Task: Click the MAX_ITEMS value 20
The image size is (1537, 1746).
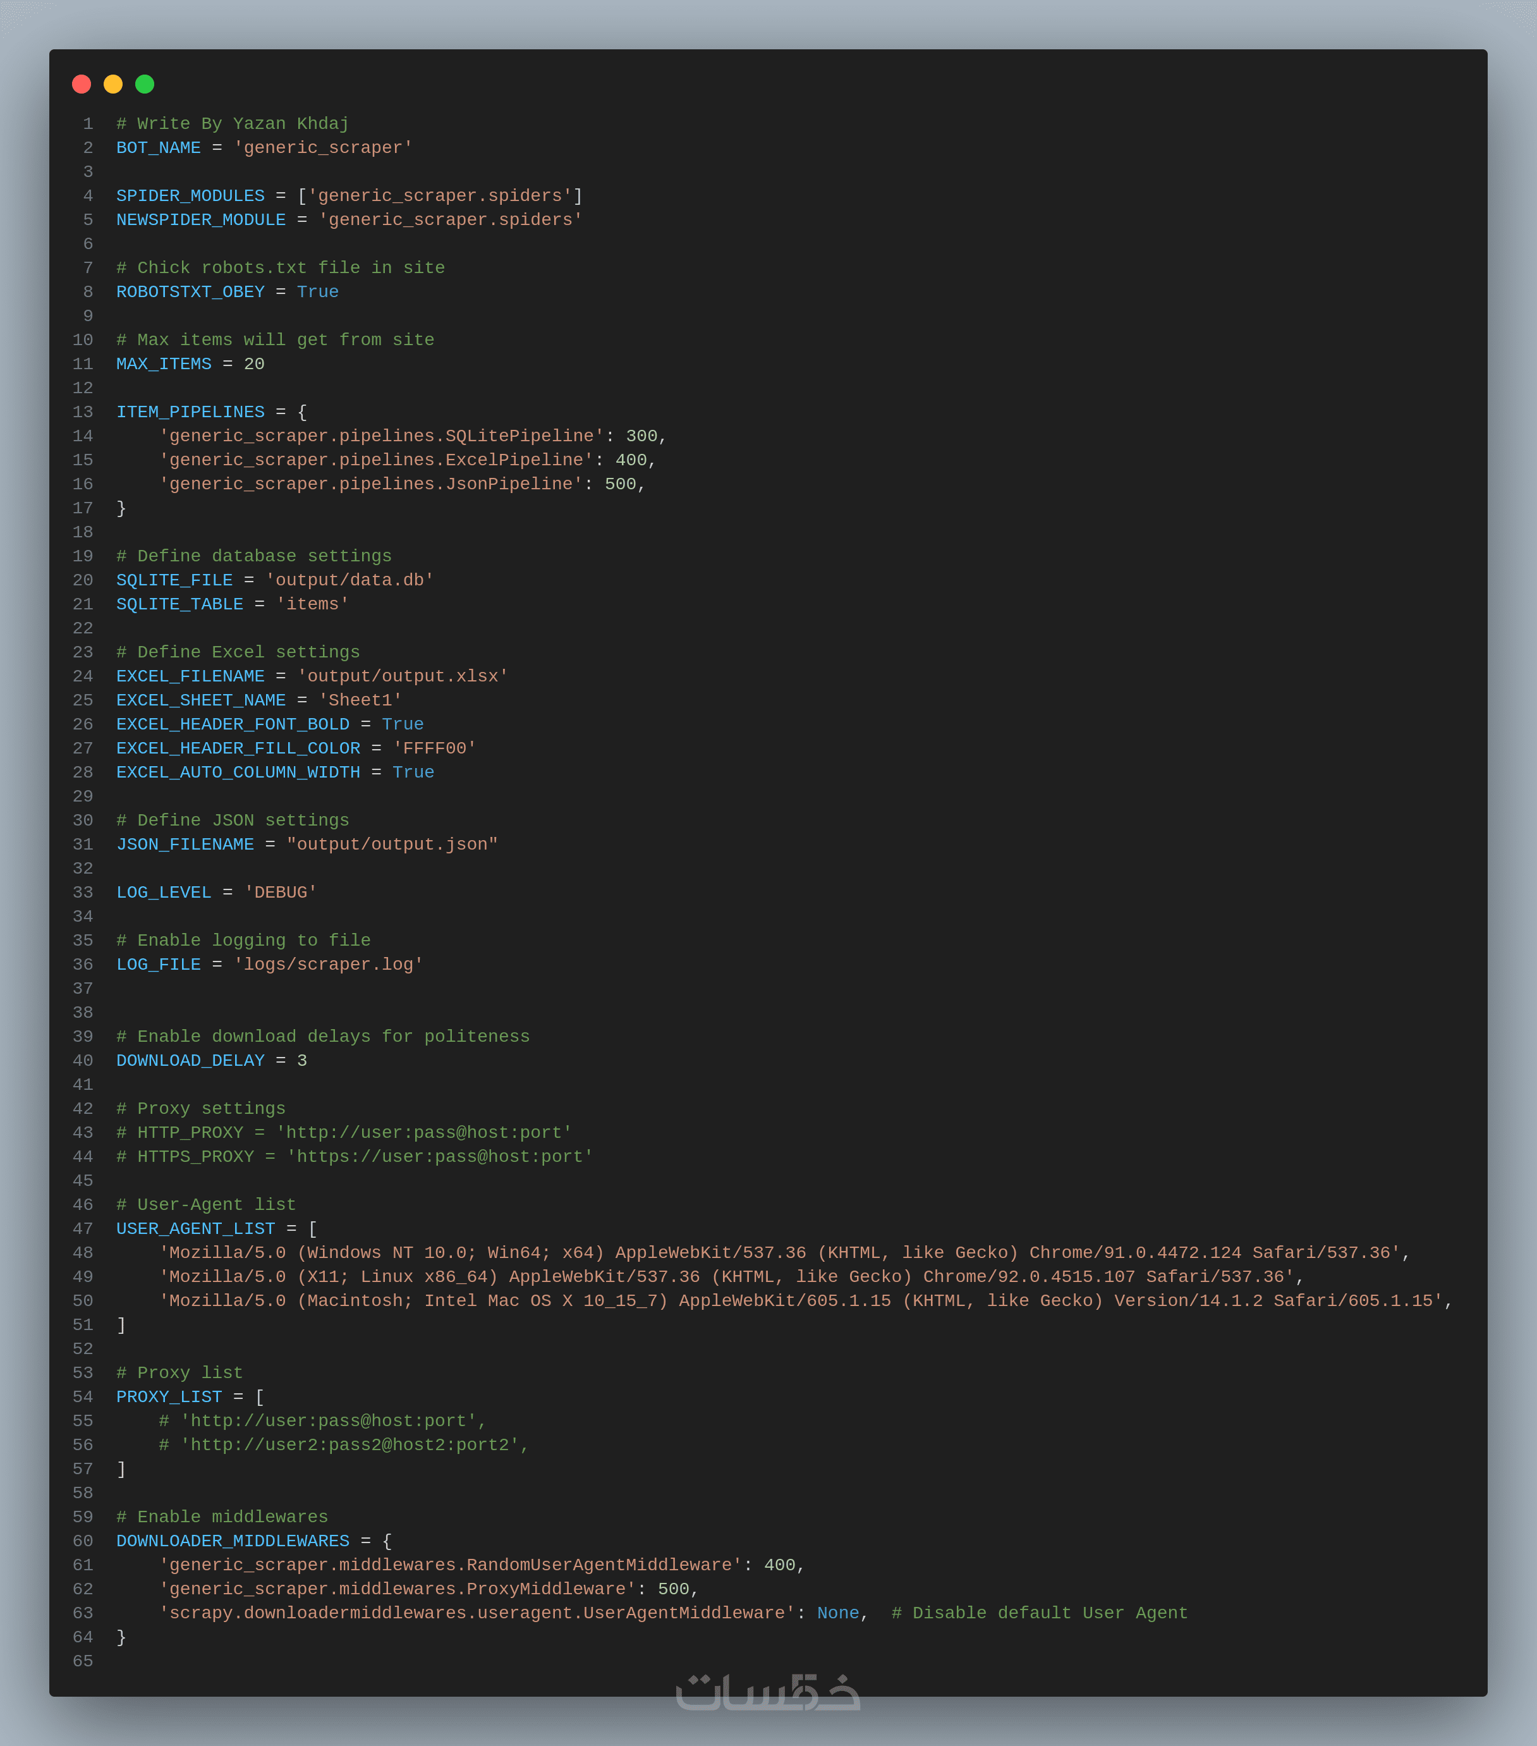Action: coord(255,364)
